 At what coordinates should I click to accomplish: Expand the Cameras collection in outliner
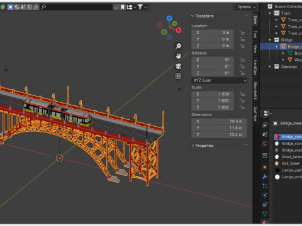coord(270,67)
